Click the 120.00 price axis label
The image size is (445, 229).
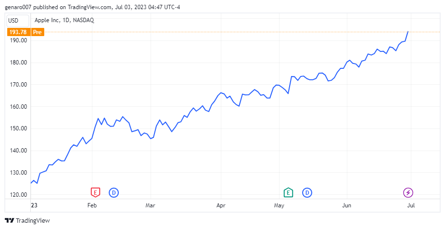(18, 195)
